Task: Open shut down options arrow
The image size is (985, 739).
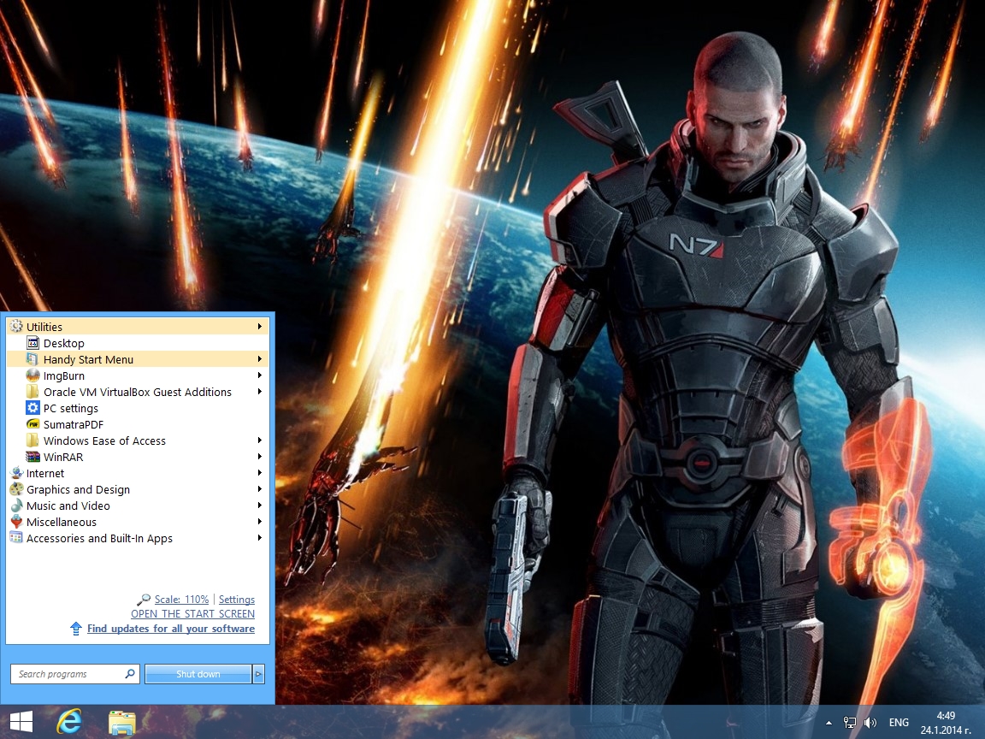Action: [258, 674]
